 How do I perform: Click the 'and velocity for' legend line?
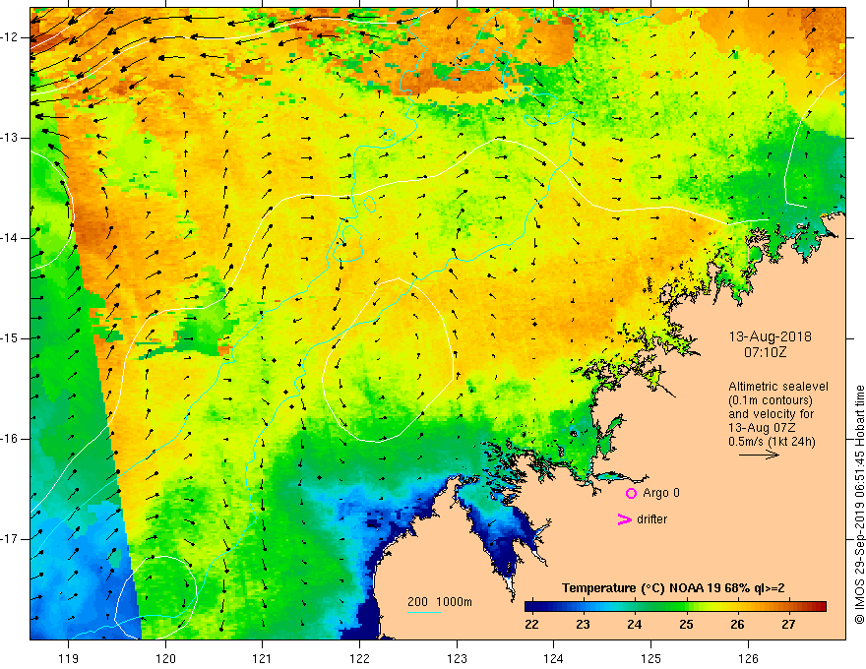[771, 414]
